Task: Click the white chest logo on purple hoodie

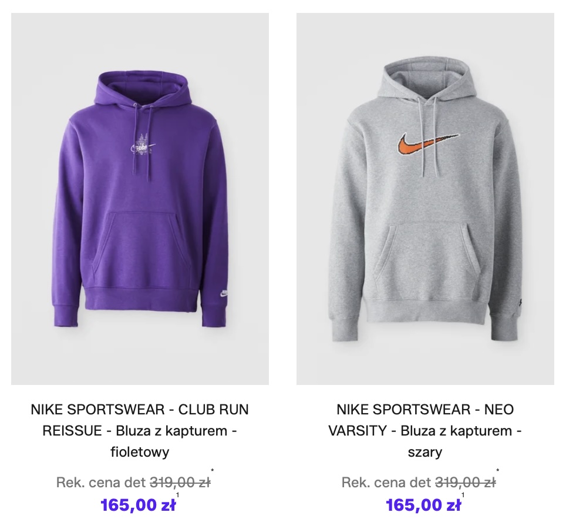Action: tap(143, 145)
